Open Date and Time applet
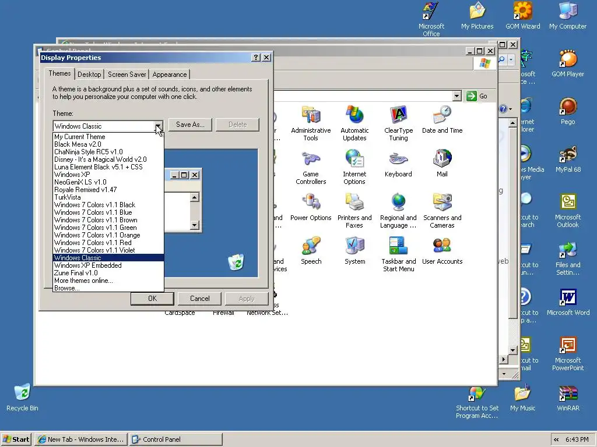Viewport: 597px width, 447px height. click(442, 120)
